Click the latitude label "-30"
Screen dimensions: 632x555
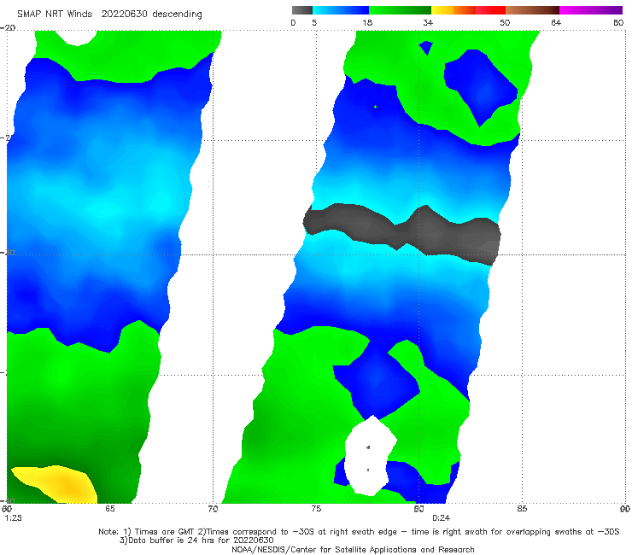(x=8, y=253)
